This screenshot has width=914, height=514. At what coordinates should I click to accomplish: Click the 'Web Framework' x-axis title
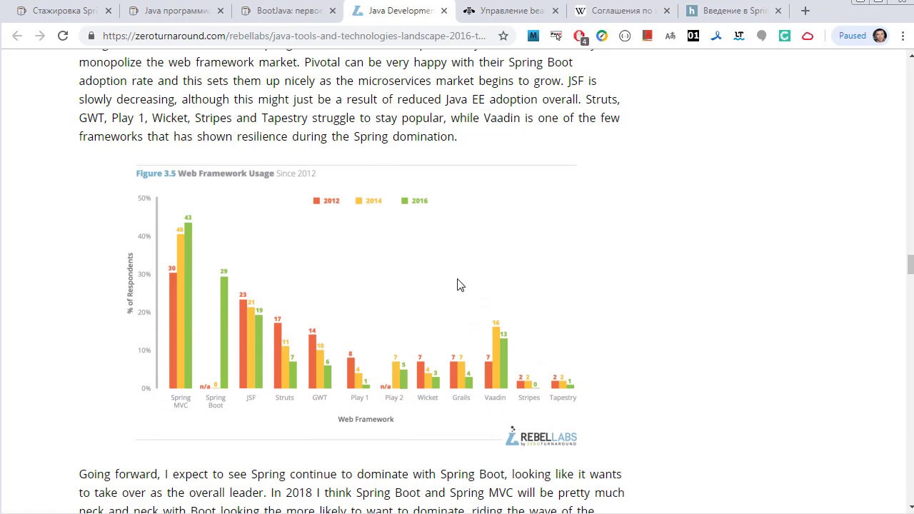point(366,419)
